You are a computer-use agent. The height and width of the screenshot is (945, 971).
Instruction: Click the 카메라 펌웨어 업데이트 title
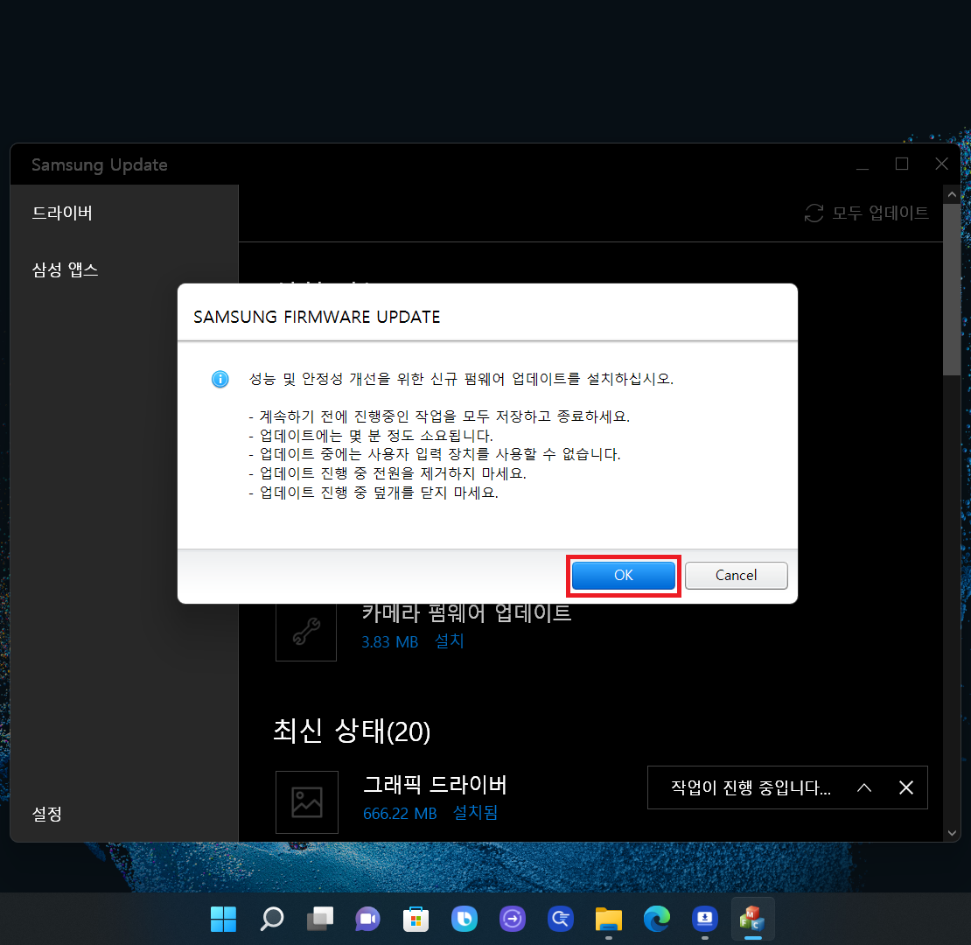[x=466, y=613]
